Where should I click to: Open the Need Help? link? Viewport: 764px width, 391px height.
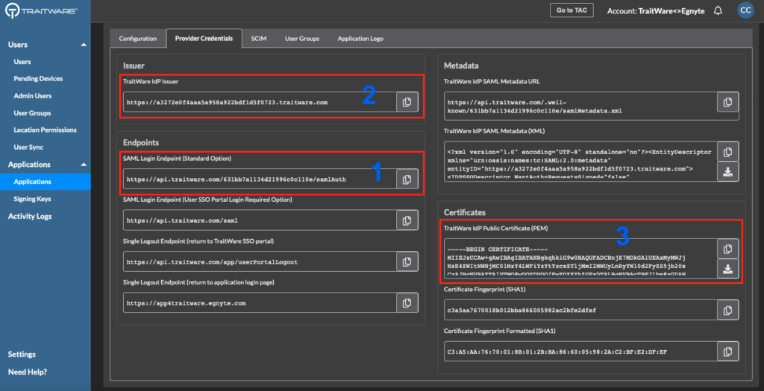click(x=28, y=372)
